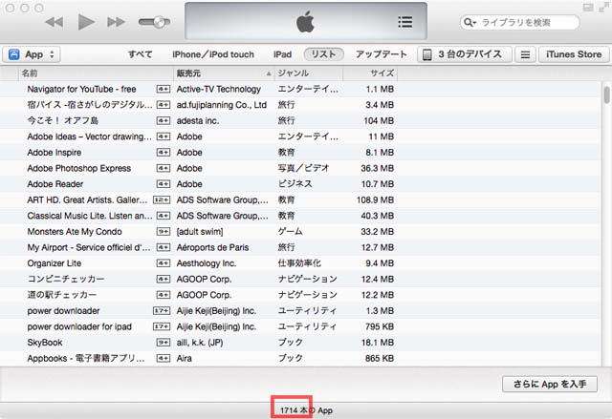Go to iTunes Store
612x419 pixels.
(574, 54)
